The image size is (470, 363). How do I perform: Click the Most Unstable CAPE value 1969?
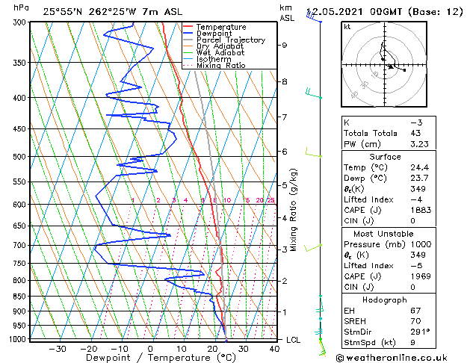click(421, 276)
